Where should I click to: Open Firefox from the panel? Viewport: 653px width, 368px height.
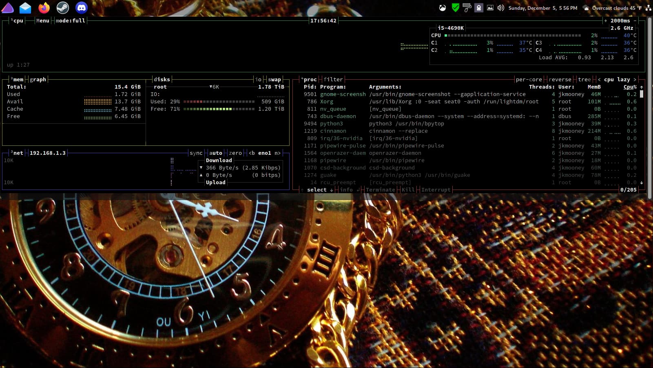[x=44, y=8]
